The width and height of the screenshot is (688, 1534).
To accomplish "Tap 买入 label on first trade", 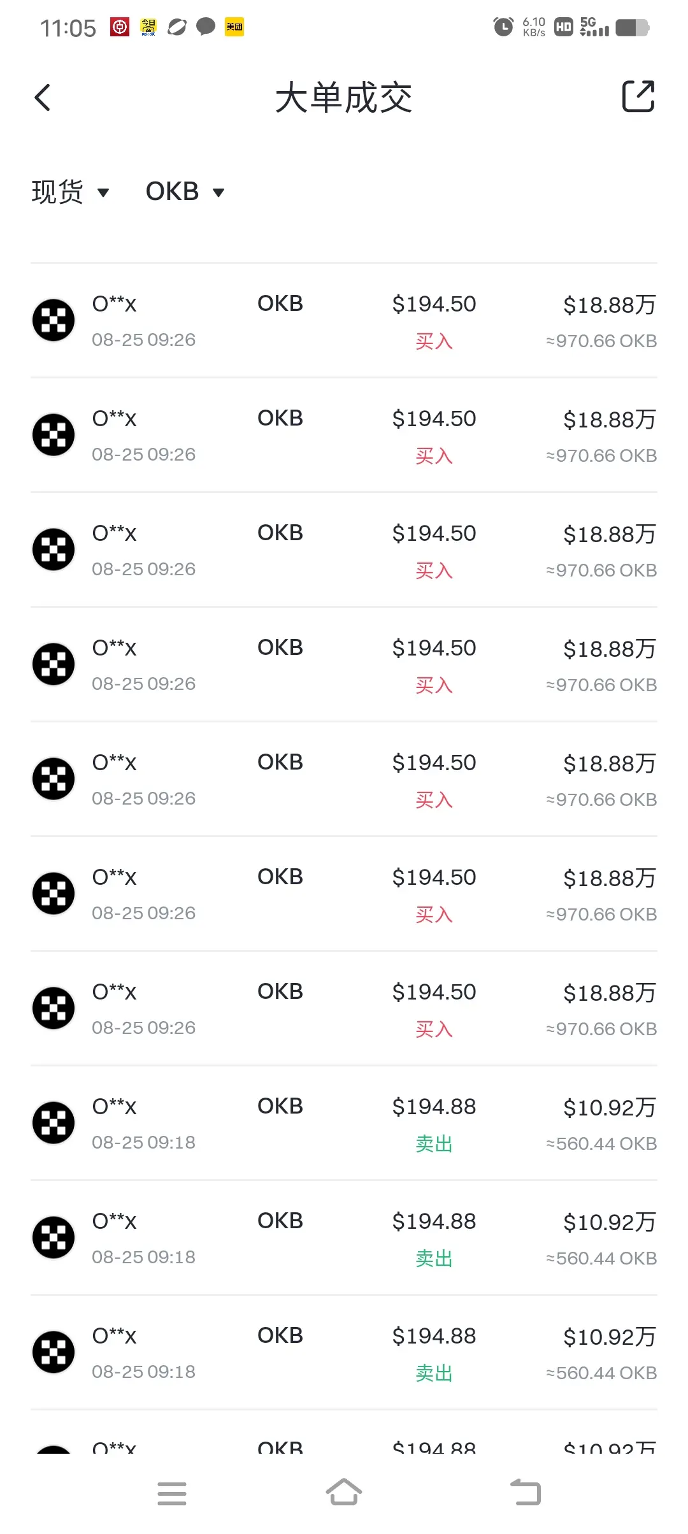I will (434, 341).
